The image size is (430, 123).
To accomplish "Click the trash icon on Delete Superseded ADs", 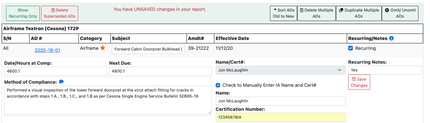I will 53,11.
